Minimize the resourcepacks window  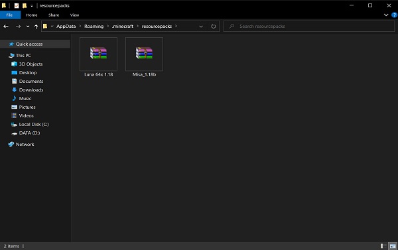[352, 5]
